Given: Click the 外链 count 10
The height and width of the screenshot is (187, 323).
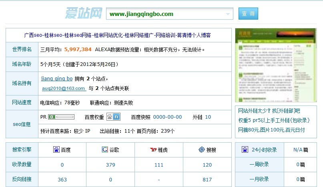Looking at the screenshot, I should tap(208, 117).
